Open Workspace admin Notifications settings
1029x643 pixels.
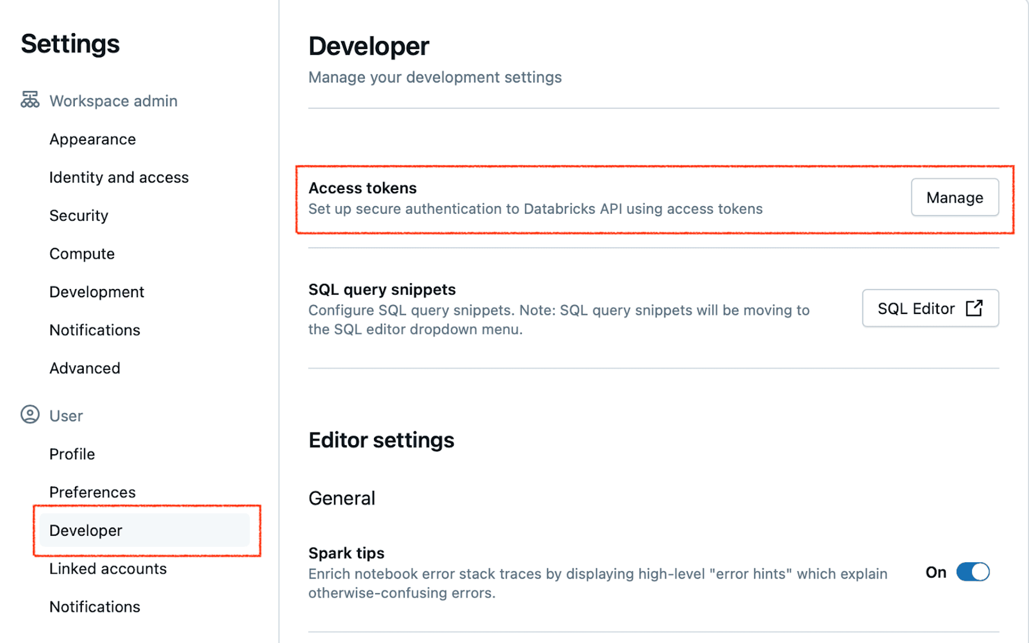(95, 330)
